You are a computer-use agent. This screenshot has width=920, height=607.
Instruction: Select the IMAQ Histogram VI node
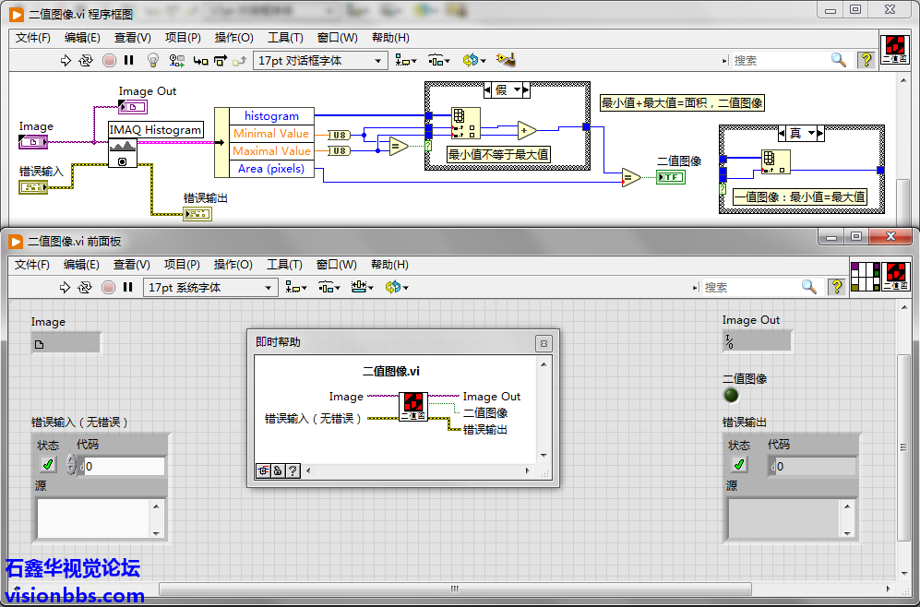tap(123, 154)
